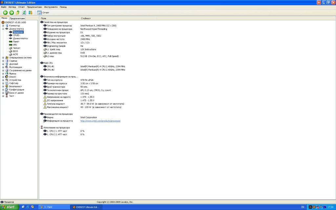Expand the Компютър tree node
The width and height of the screenshot is (336, 210).
(3, 26)
